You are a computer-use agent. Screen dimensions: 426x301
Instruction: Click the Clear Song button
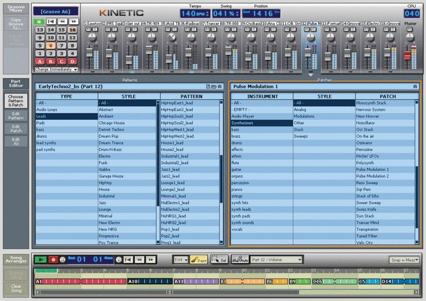click(x=16, y=288)
